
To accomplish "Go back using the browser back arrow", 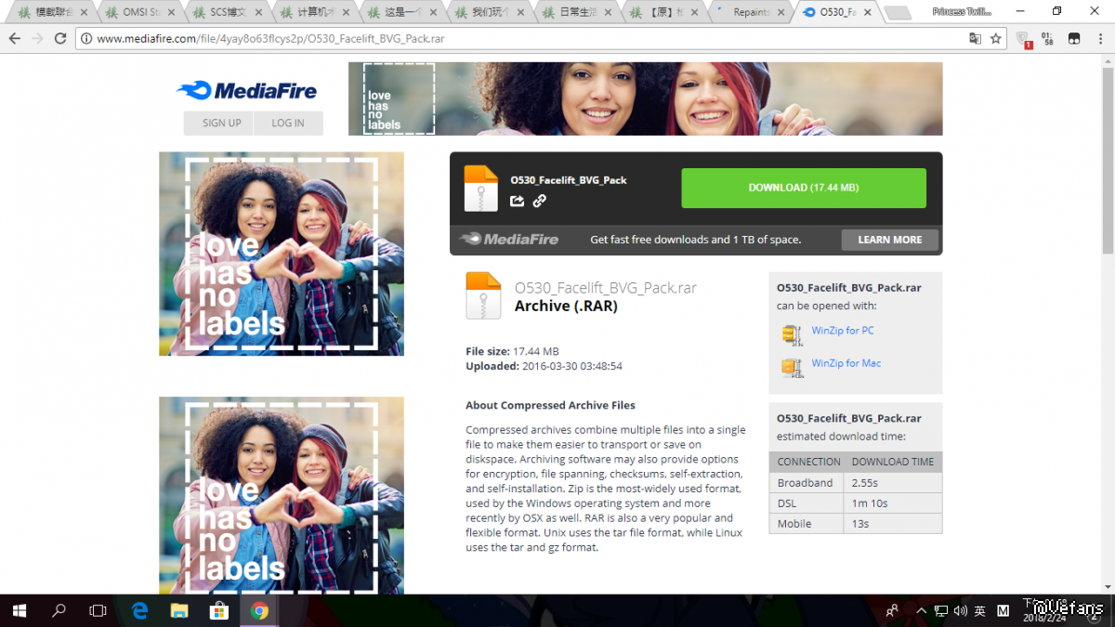I will 15,39.
